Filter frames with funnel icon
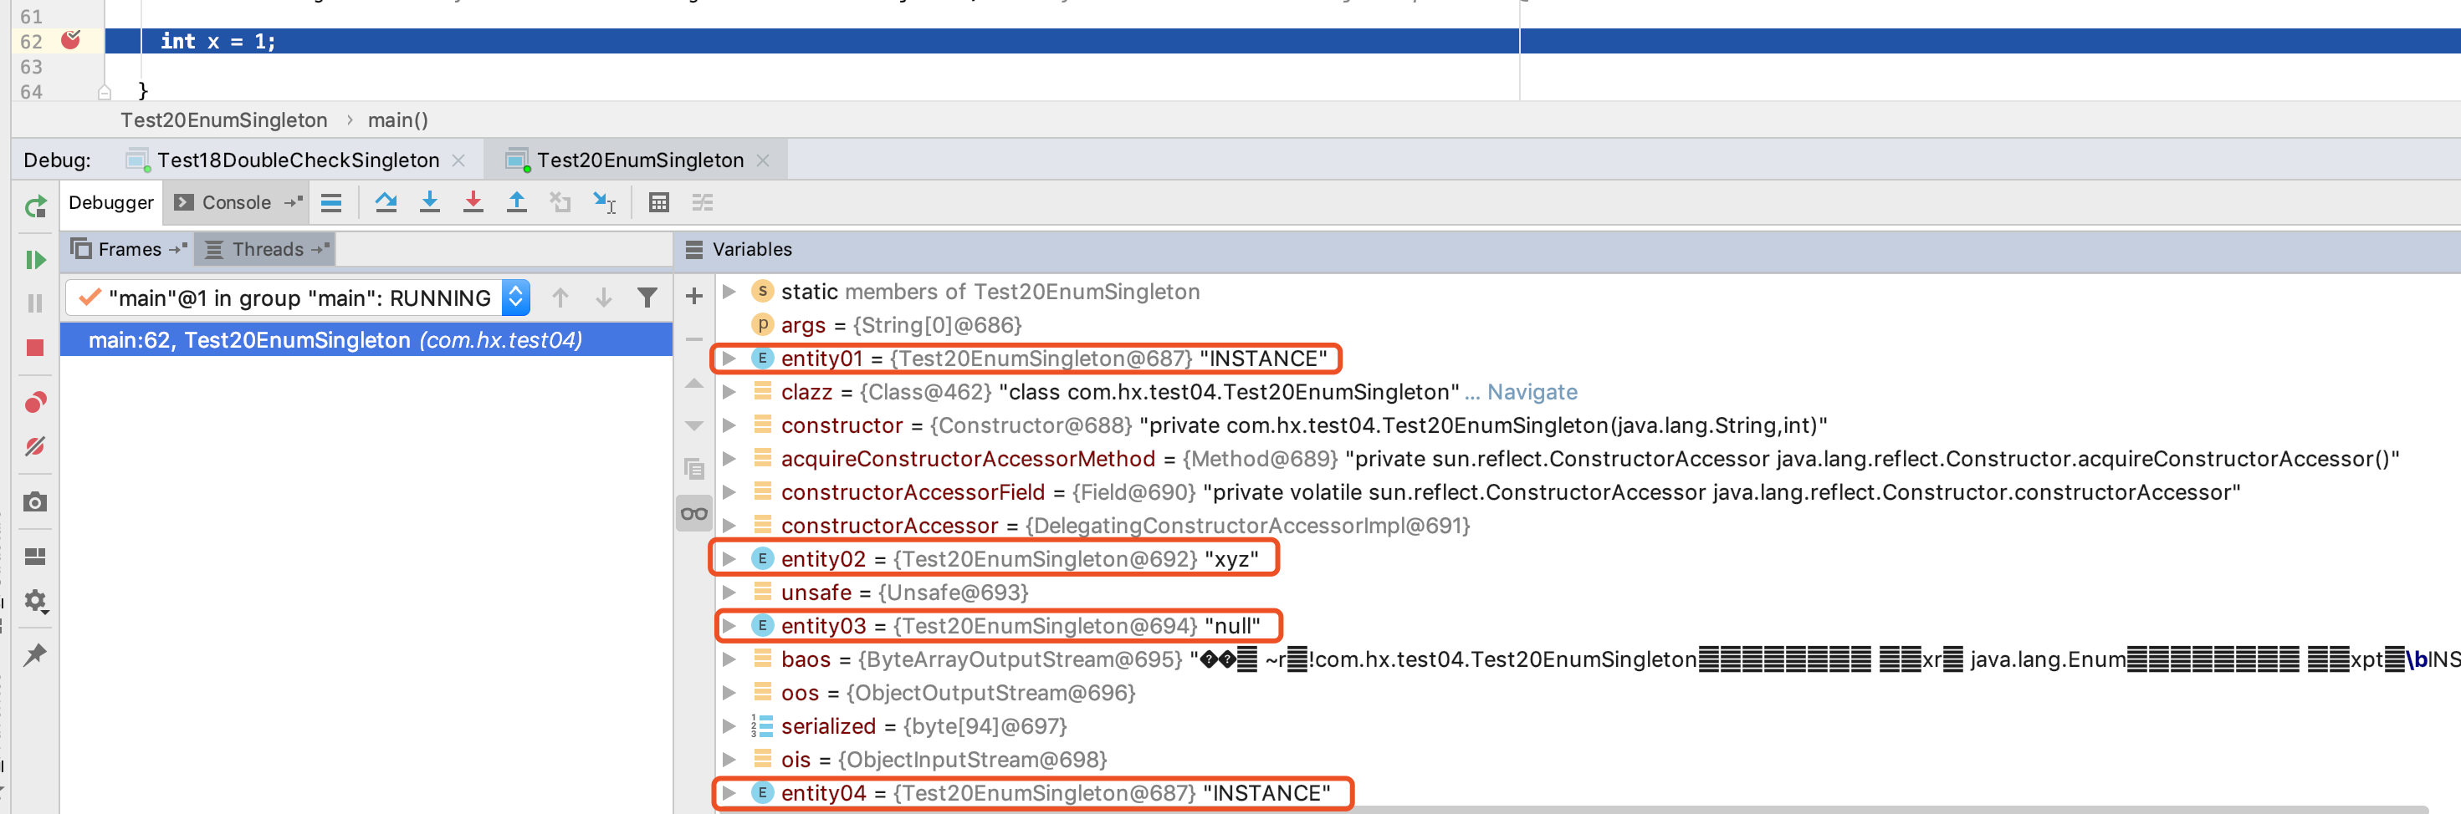Viewport: 2461px width, 814px height. (647, 298)
